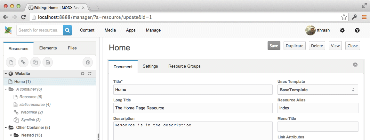This screenshot has width=370, height=140.
Task: Refresh the Website tree with refresh icon
Action: tap(90, 74)
